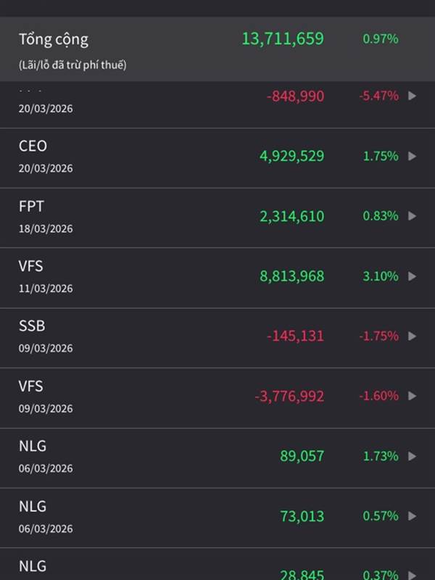Click arrow beside the -5.47% loss
This screenshot has width=435, height=580.
pyautogui.click(x=413, y=96)
